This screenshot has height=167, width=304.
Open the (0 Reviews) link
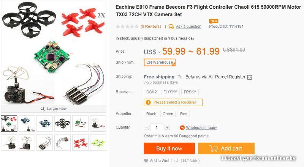(x=151, y=27)
